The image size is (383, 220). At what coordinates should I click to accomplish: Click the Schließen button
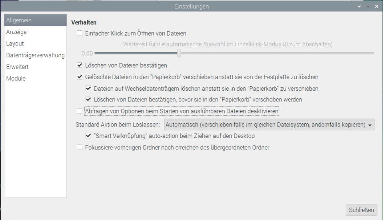point(361,210)
